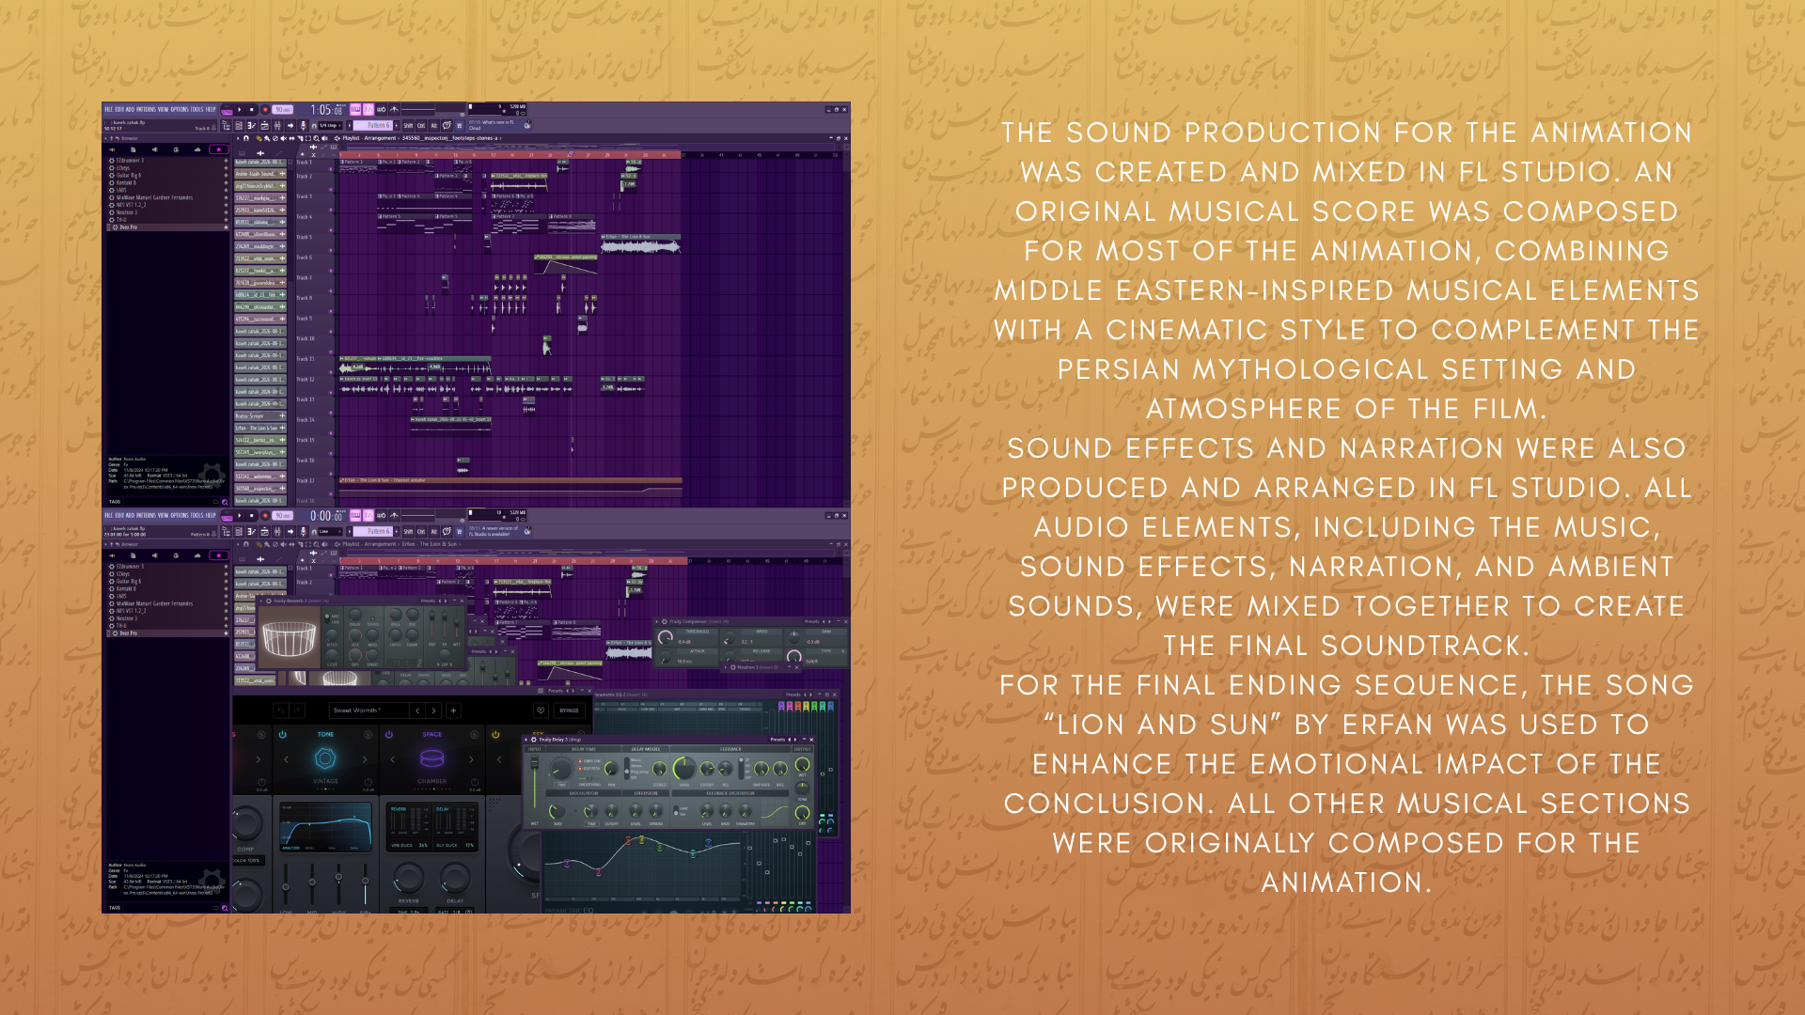Open the speaker tab icon in the top window's browser
The image size is (1805, 1015).
(x=154, y=149)
